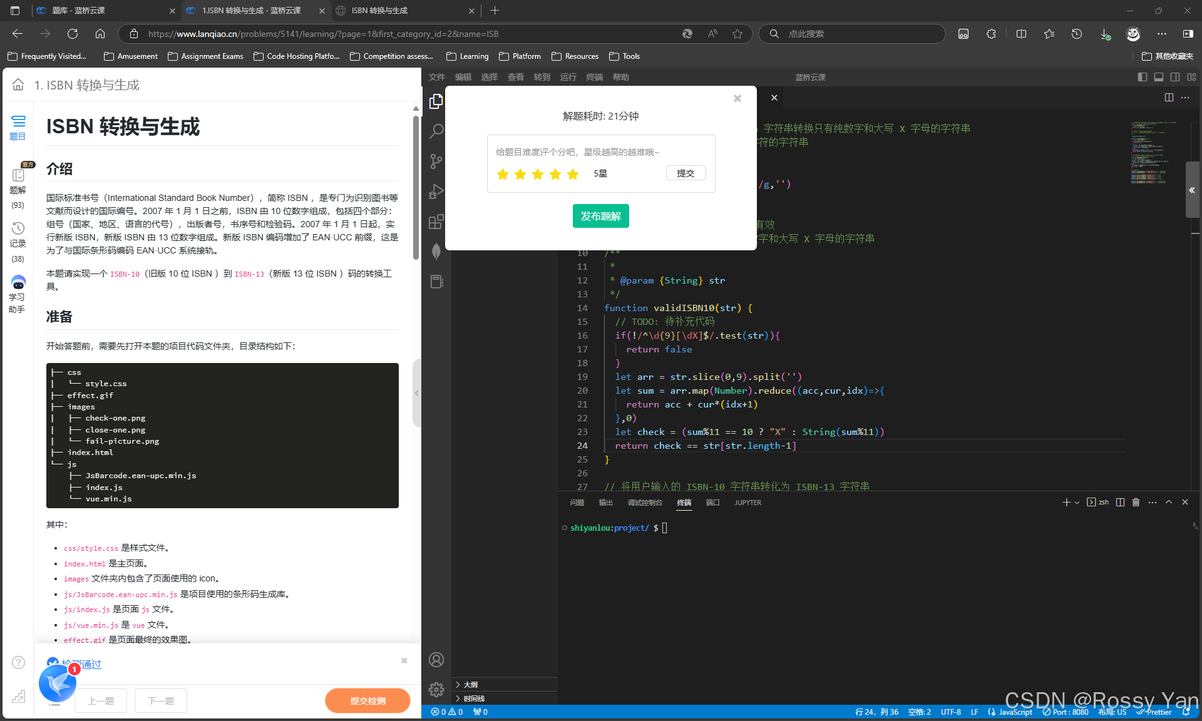Expand the 大纲 outline section

pyautogui.click(x=470, y=685)
